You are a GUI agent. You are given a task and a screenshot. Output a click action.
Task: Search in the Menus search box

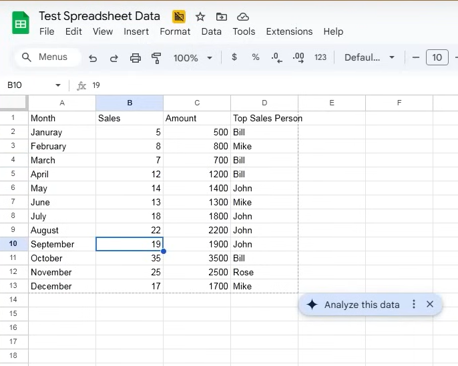pos(47,57)
